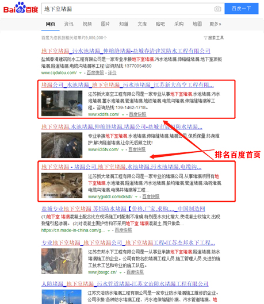Viewport: 264px width, 304px height.
Task: Click 评价 link beside cqdulou result
Action: pyautogui.click(x=112, y=73)
